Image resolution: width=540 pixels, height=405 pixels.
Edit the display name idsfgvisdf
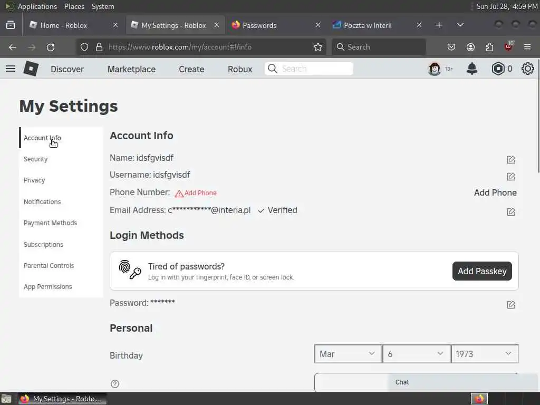(511, 159)
